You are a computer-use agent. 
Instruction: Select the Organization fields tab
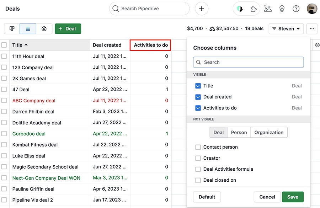point(269,133)
